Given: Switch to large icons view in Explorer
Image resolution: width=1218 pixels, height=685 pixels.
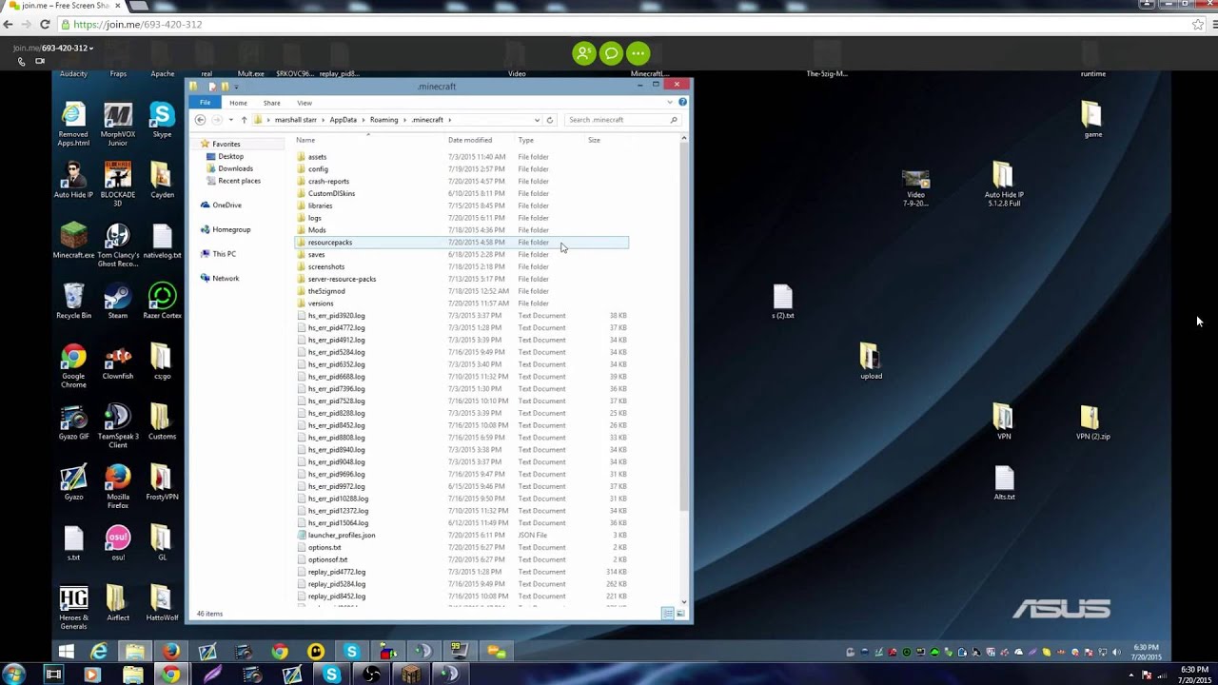Looking at the screenshot, I should point(679,614).
